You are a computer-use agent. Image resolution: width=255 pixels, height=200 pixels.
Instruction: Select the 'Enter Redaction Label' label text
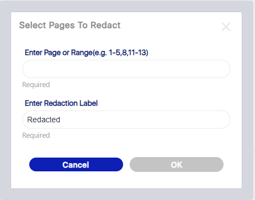(x=61, y=103)
